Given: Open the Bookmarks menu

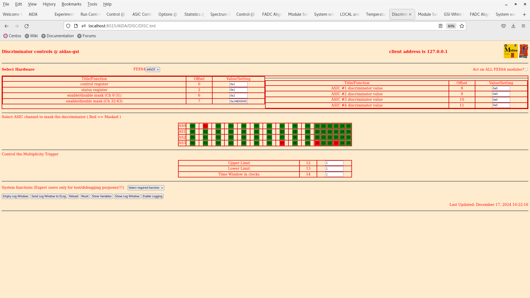Looking at the screenshot, I should (71, 4).
